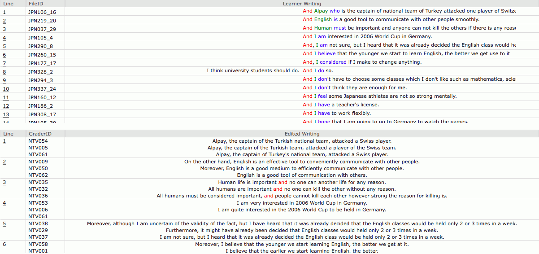Click the blue word 'believe' in line 6
This screenshot has width=539, height=254.
click(x=327, y=54)
